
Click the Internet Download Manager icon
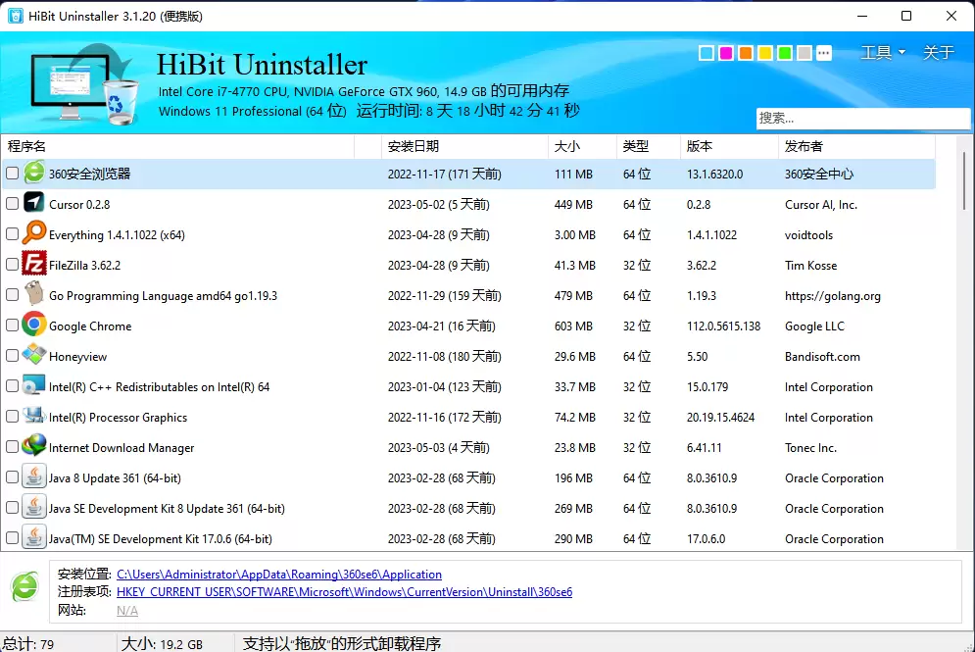point(34,445)
